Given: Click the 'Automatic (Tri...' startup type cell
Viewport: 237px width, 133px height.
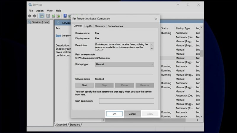Looking at the screenshot, I should [x=184, y=108].
